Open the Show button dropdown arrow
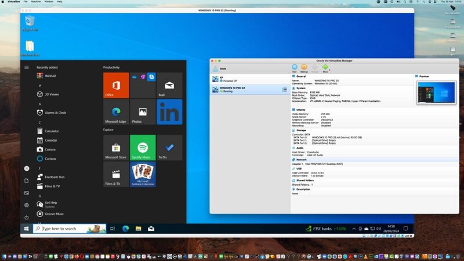464x261 pixels. [x=329, y=70]
